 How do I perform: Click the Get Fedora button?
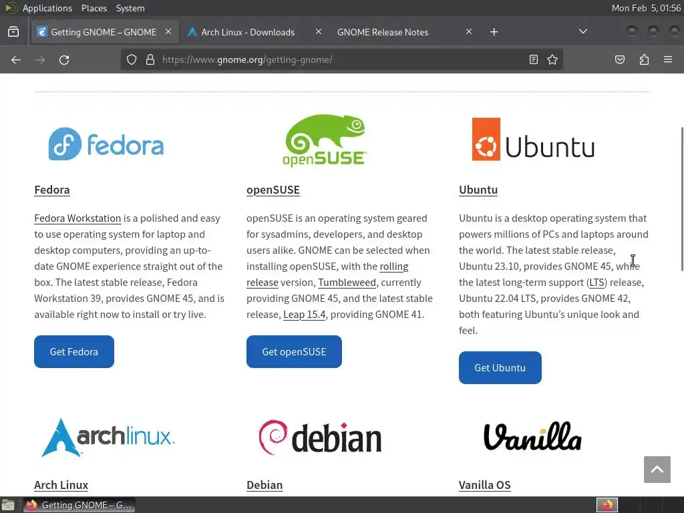74,351
